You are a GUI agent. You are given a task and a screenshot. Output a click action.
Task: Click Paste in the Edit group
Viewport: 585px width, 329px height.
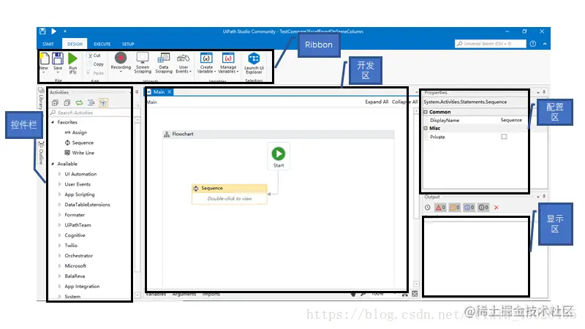(x=96, y=73)
